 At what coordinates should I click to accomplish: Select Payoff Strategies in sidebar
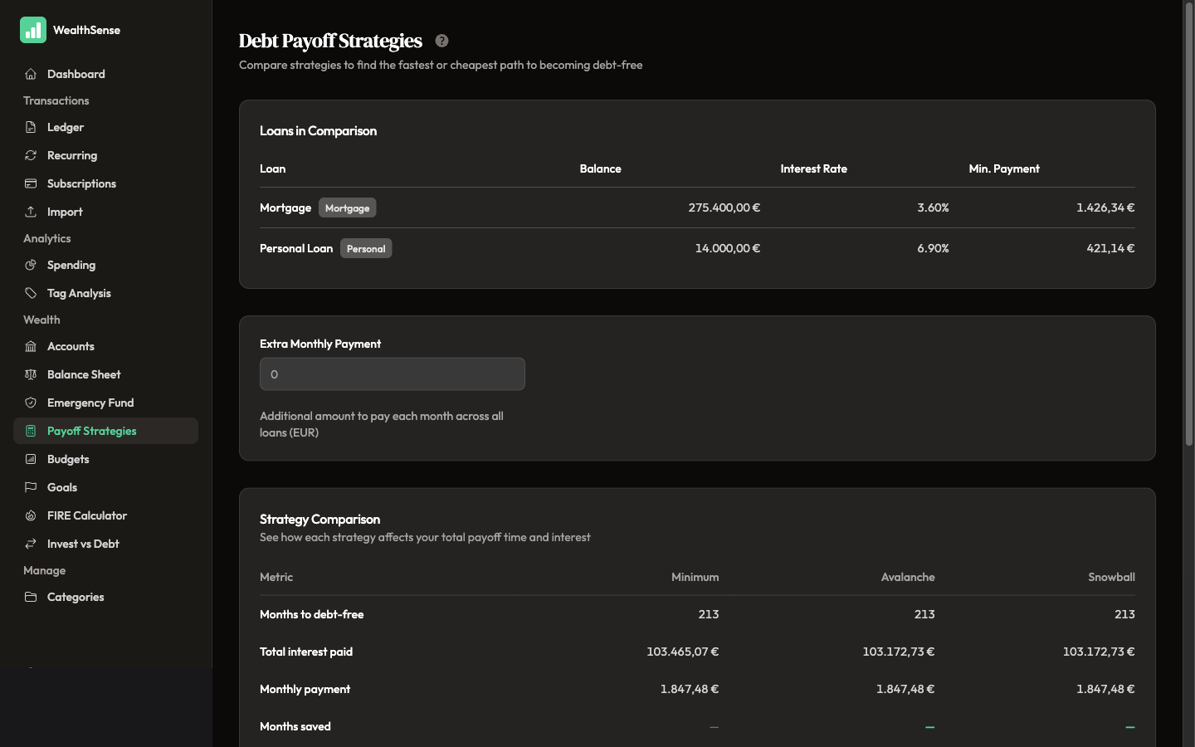tap(105, 431)
